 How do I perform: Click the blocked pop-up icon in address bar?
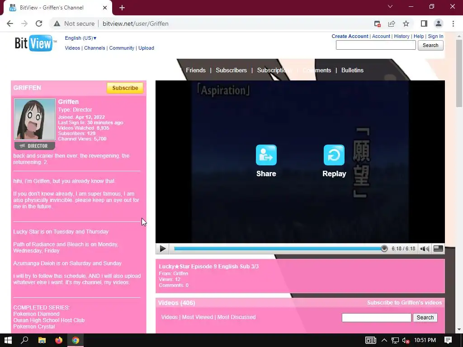[377, 23]
